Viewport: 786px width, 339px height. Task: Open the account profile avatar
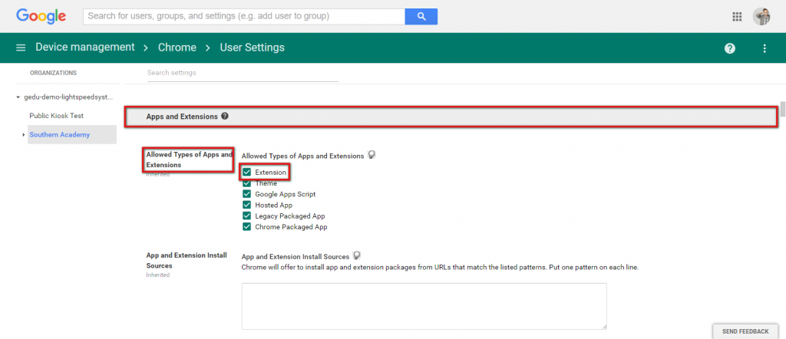coord(761,17)
